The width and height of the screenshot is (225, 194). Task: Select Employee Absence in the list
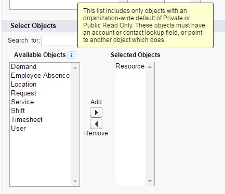click(40, 76)
